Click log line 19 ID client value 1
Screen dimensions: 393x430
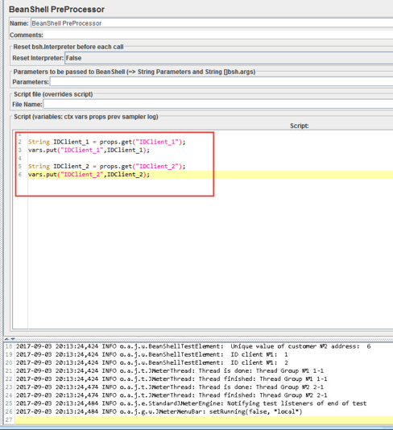152,354
